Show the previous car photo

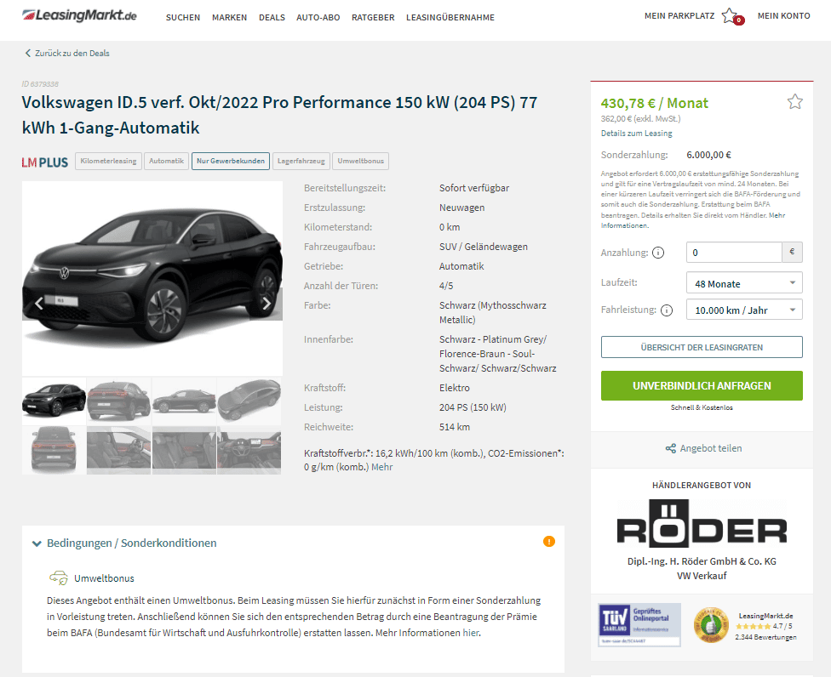tap(38, 304)
